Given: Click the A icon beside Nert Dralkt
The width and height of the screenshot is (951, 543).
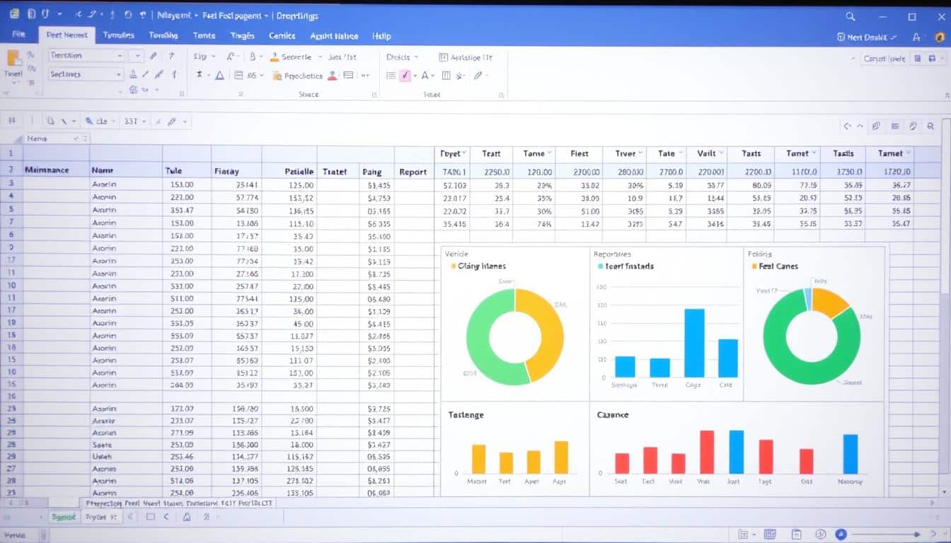Looking at the screenshot, I should click(x=916, y=37).
